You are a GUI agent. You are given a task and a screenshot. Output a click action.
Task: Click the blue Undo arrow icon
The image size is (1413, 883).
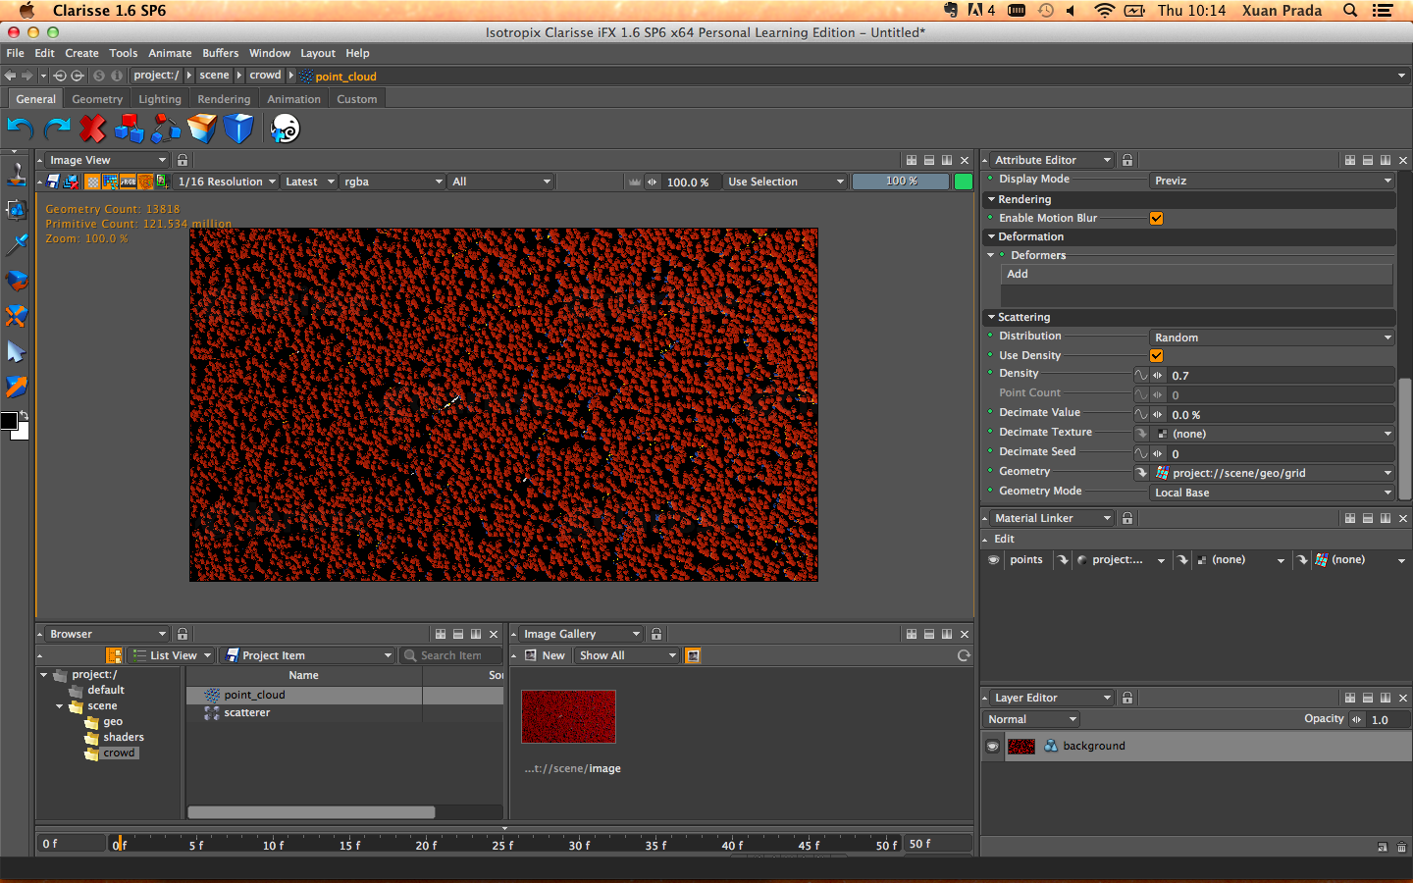pyautogui.click(x=20, y=129)
